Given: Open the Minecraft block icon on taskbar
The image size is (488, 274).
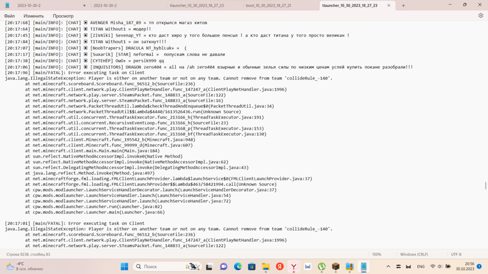Looking at the screenshot, I should pyautogui.click(x=336, y=267).
